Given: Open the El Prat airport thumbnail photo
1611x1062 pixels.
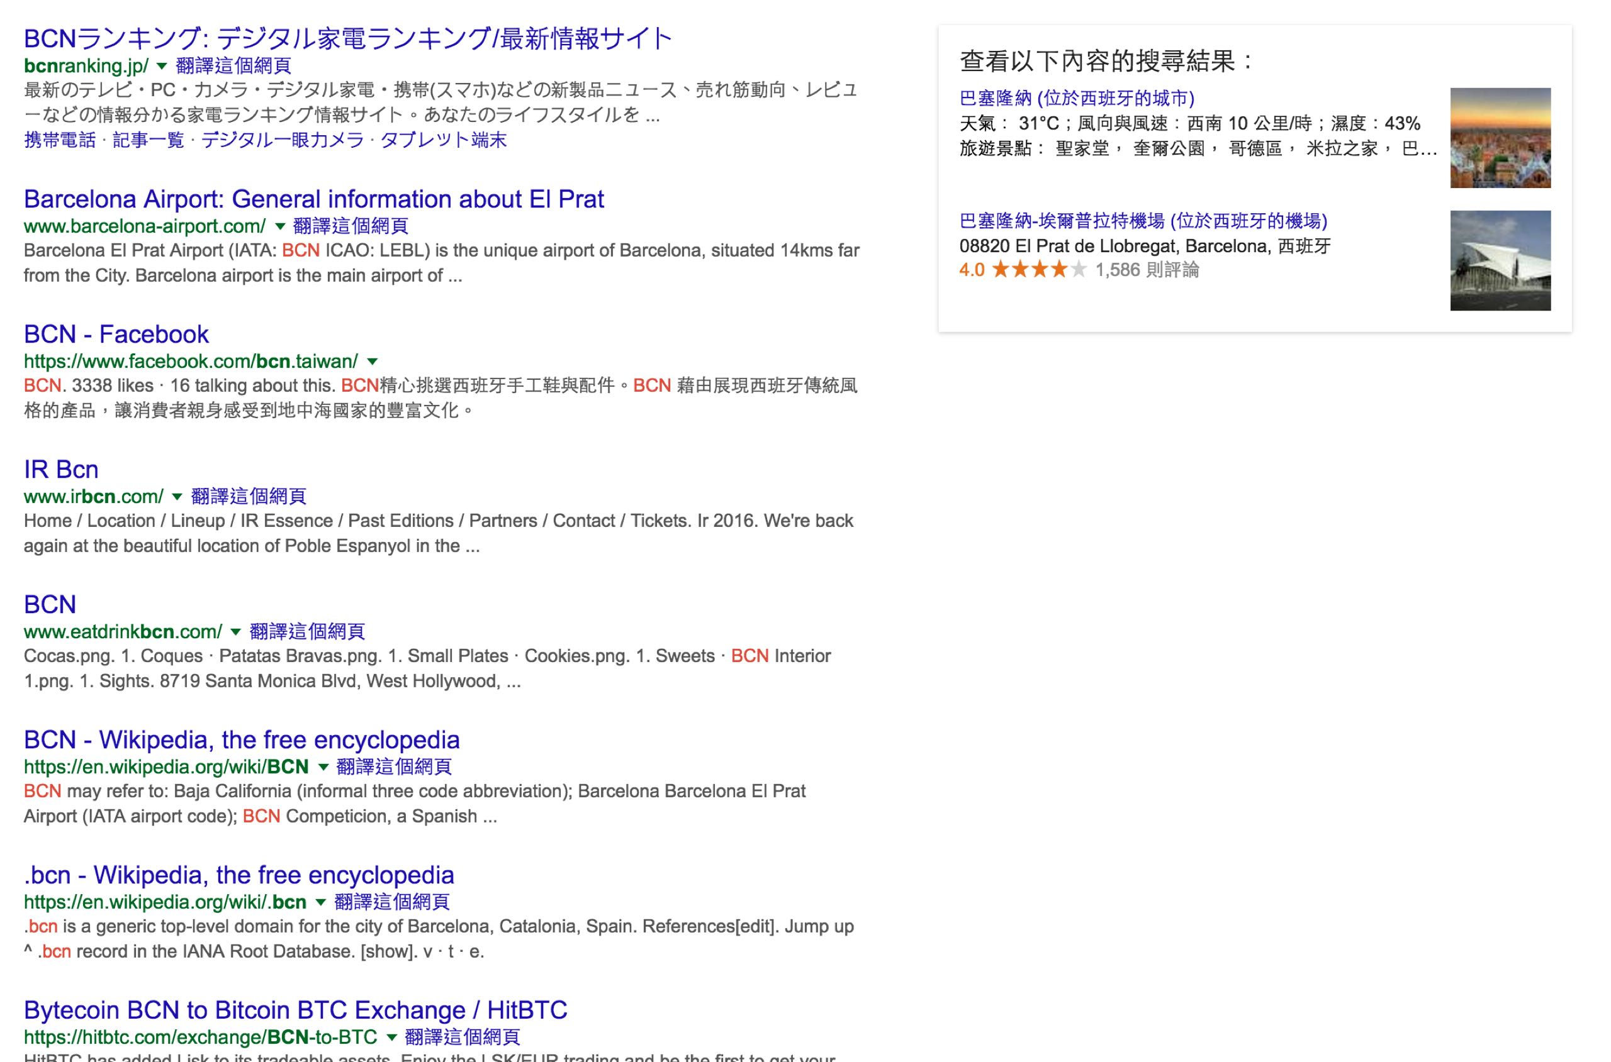Looking at the screenshot, I should pos(1499,261).
